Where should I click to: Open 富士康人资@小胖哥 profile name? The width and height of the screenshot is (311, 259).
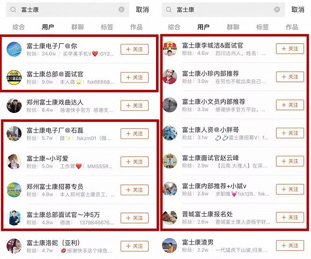point(210,129)
